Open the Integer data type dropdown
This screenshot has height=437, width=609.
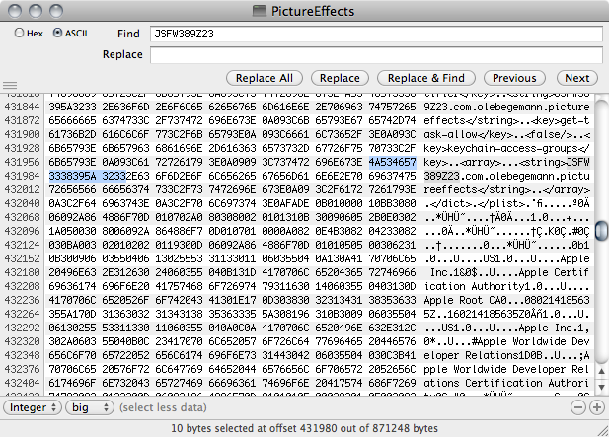coord(34,406)
